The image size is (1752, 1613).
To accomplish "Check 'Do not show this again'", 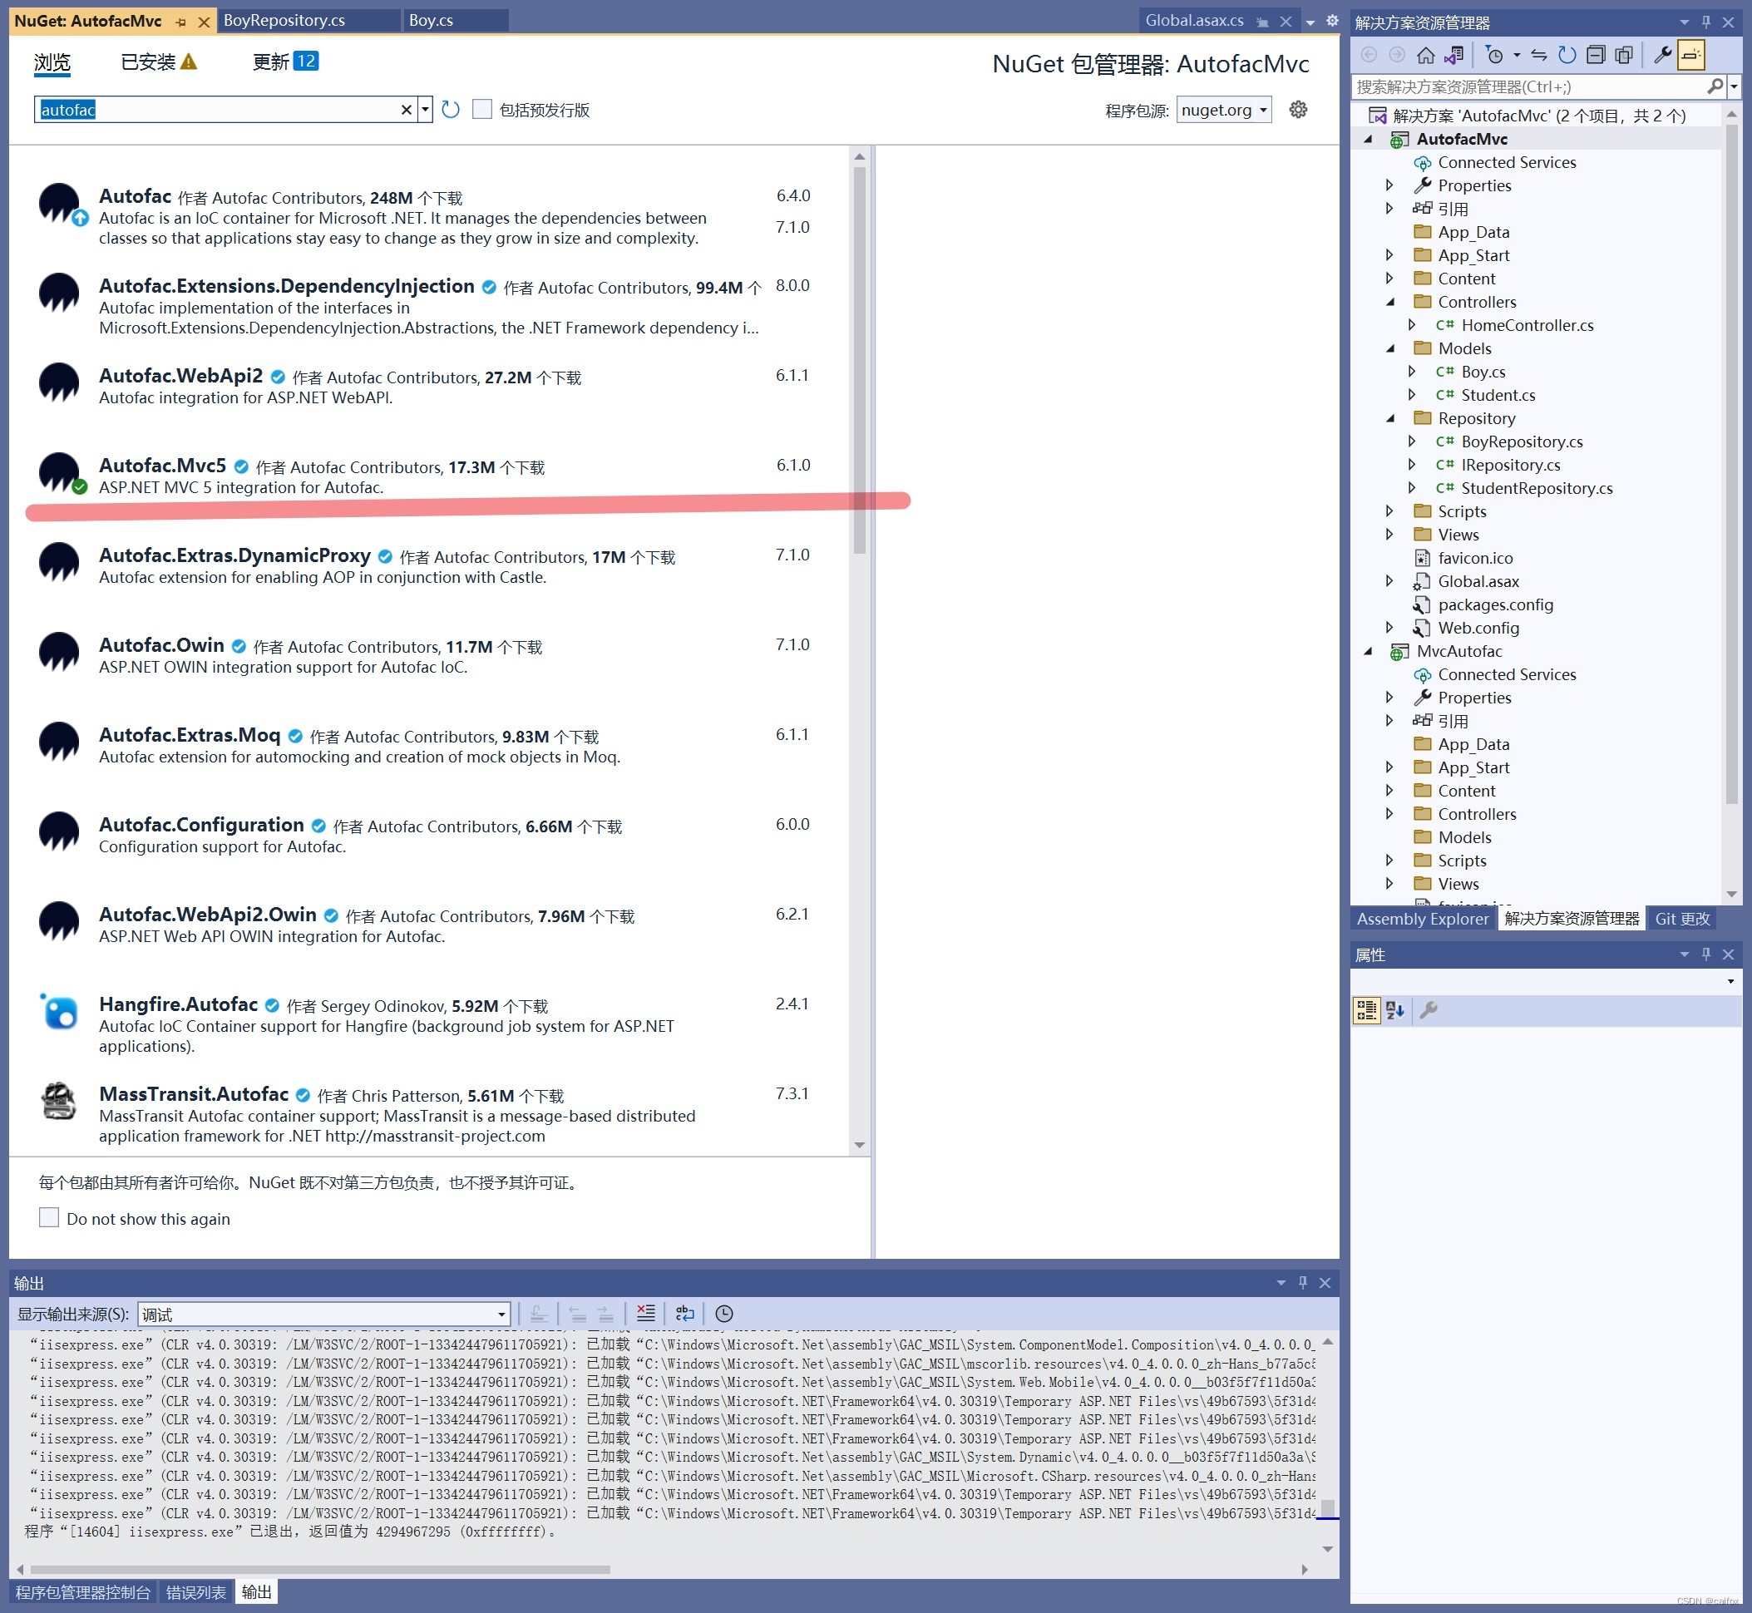I will pyautogui.click(x=50, y=1217).
